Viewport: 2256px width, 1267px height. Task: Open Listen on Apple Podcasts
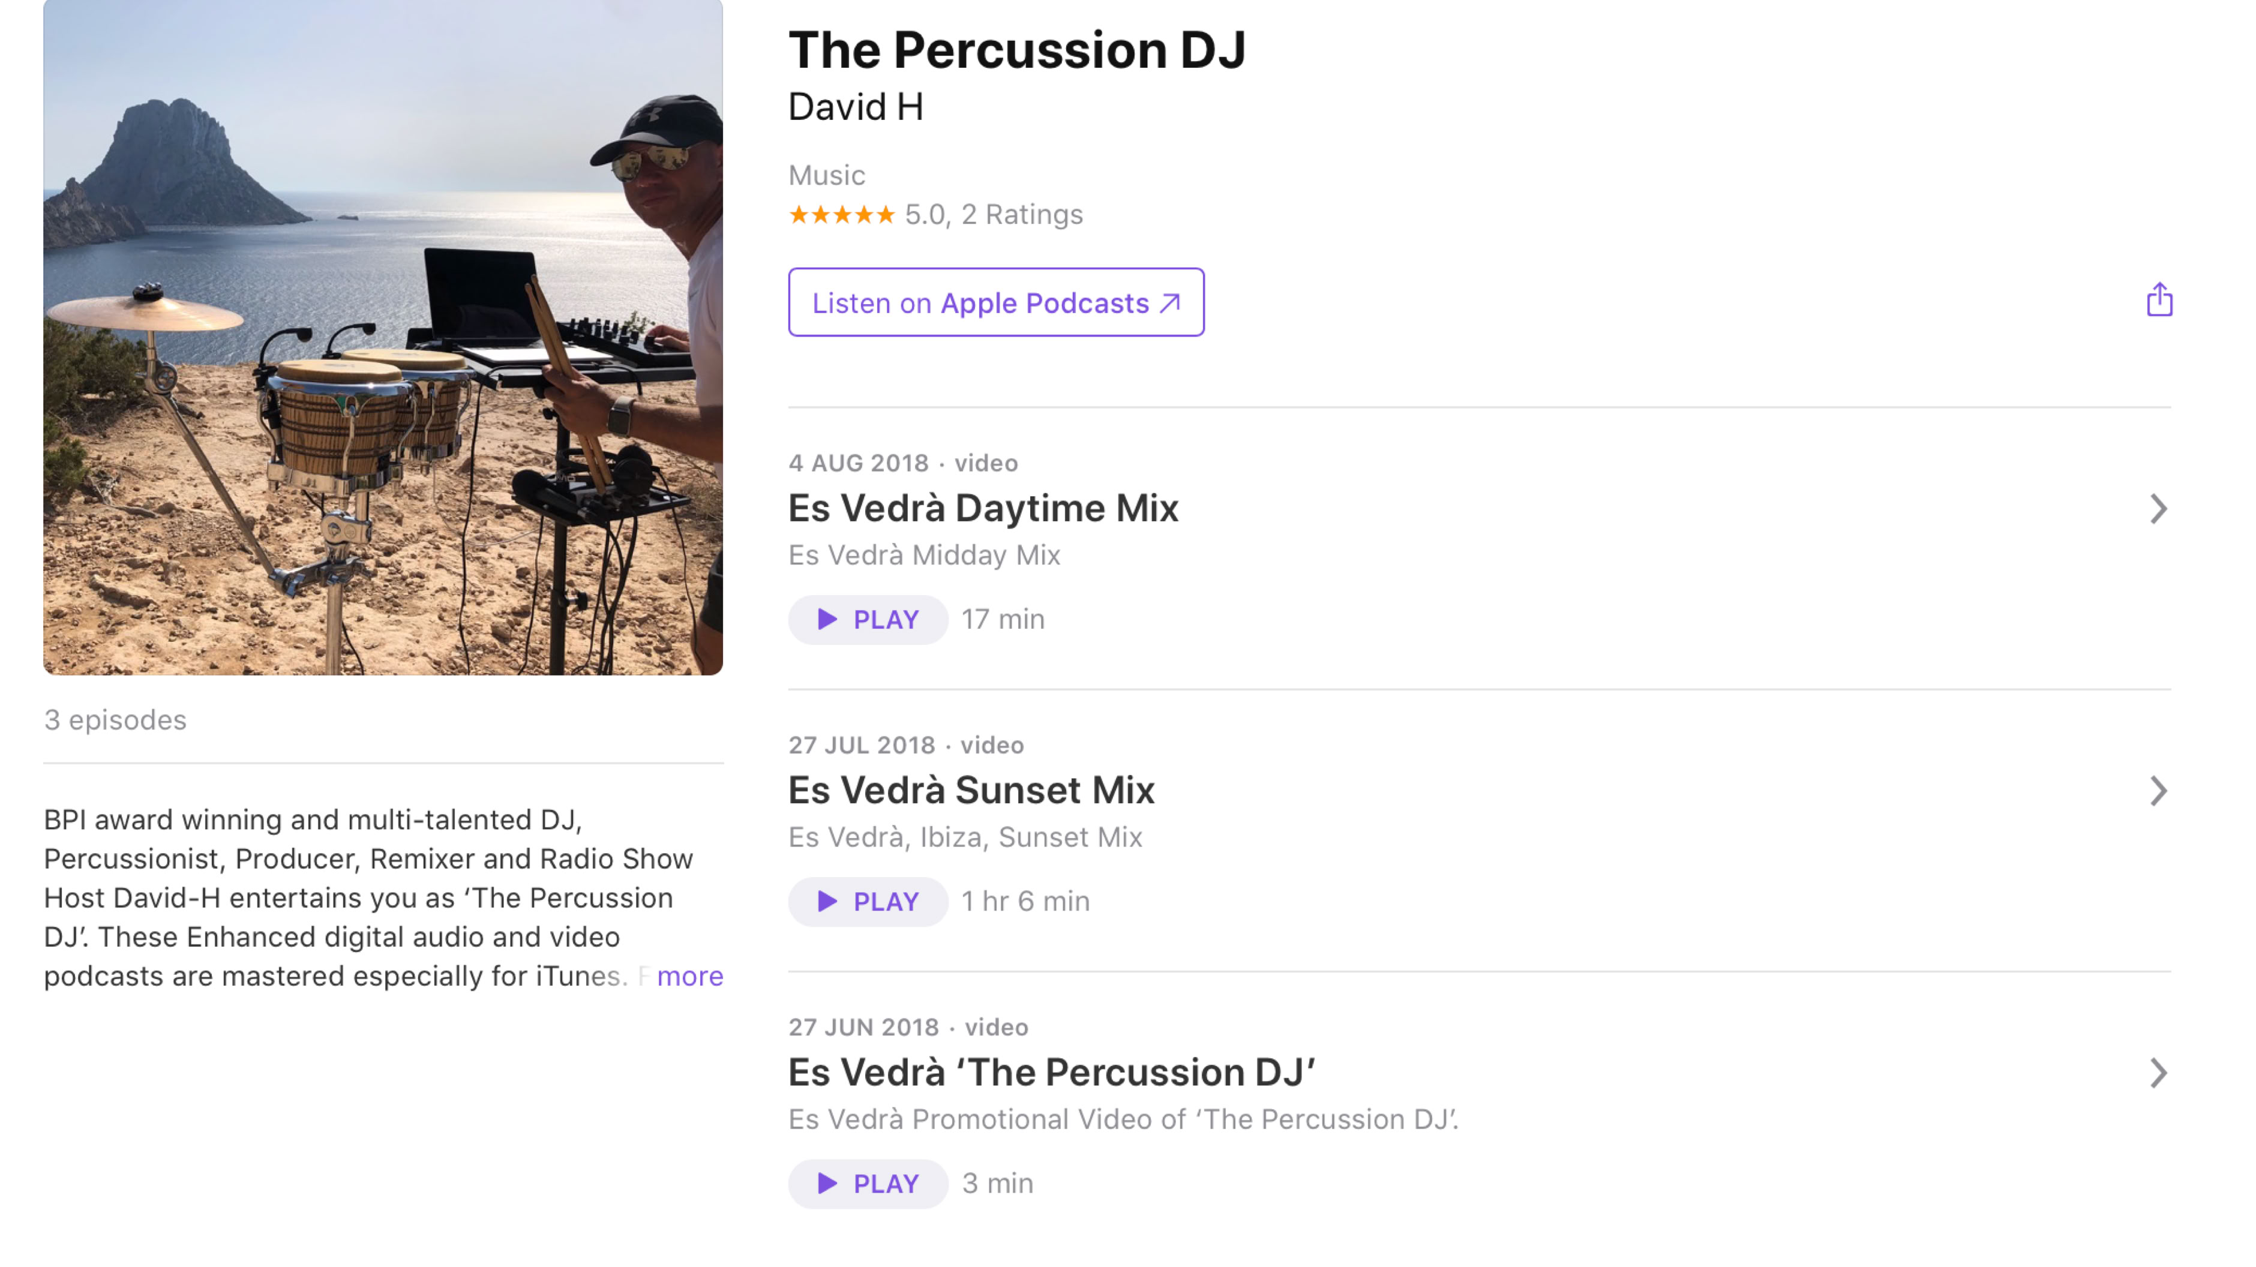point(996,302)
